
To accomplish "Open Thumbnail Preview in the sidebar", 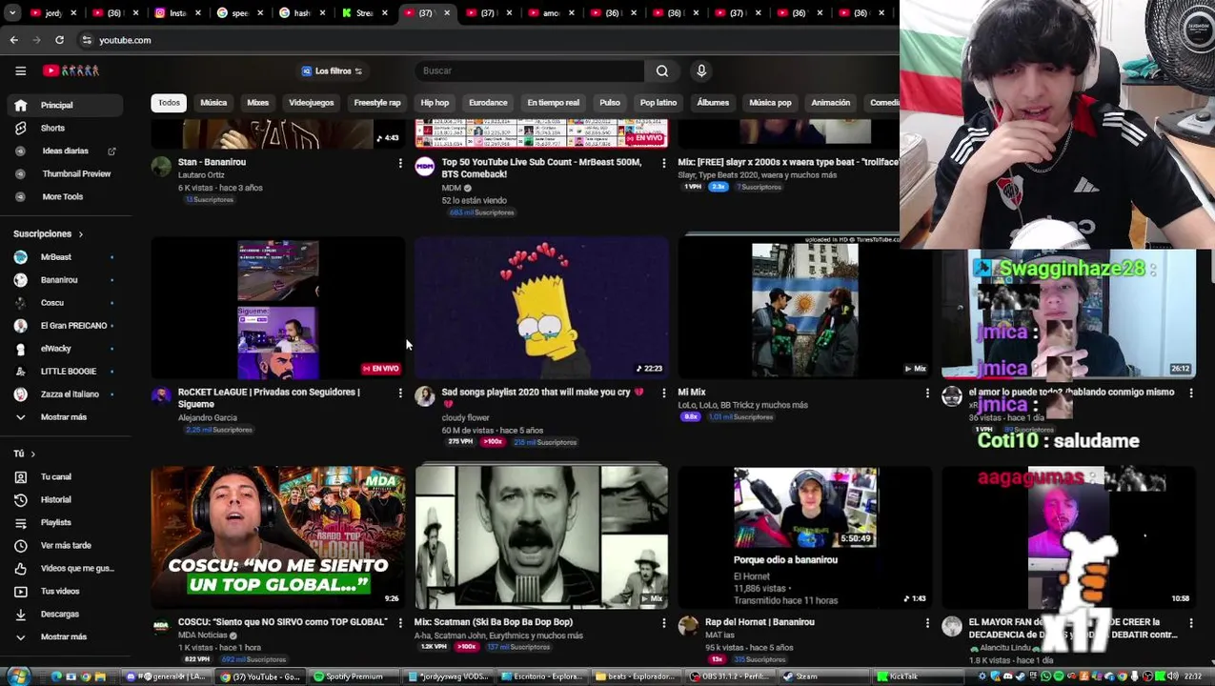I will pyautogui.click(x=65, y=173).
